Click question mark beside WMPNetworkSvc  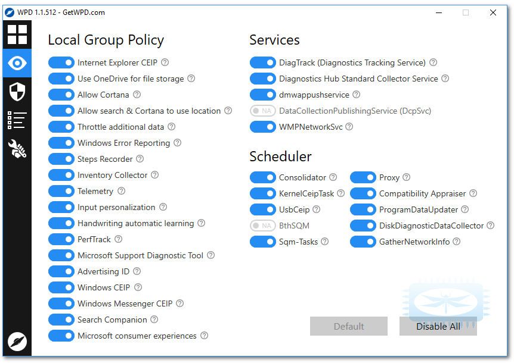tap(349, 127)
